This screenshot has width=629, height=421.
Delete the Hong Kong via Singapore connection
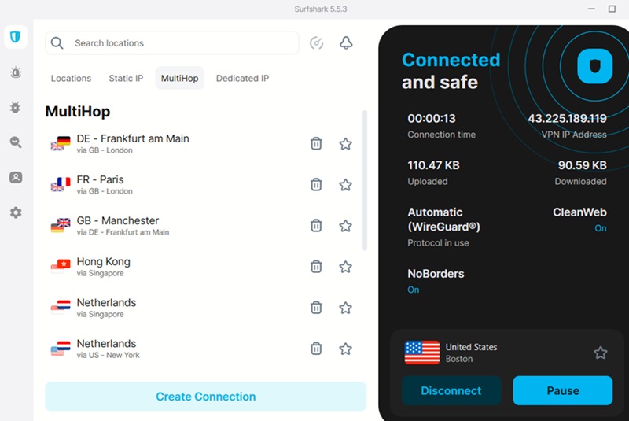coord(316,266)
